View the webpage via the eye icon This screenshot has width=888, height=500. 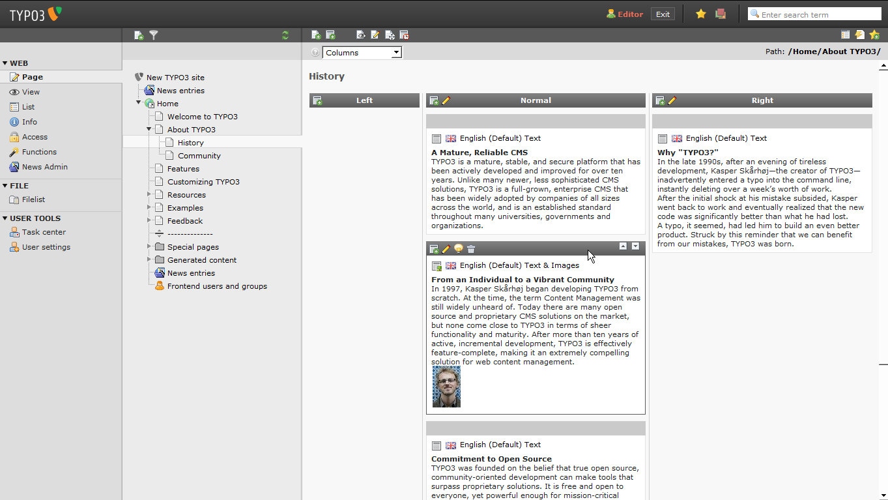(x=361, y=35)
